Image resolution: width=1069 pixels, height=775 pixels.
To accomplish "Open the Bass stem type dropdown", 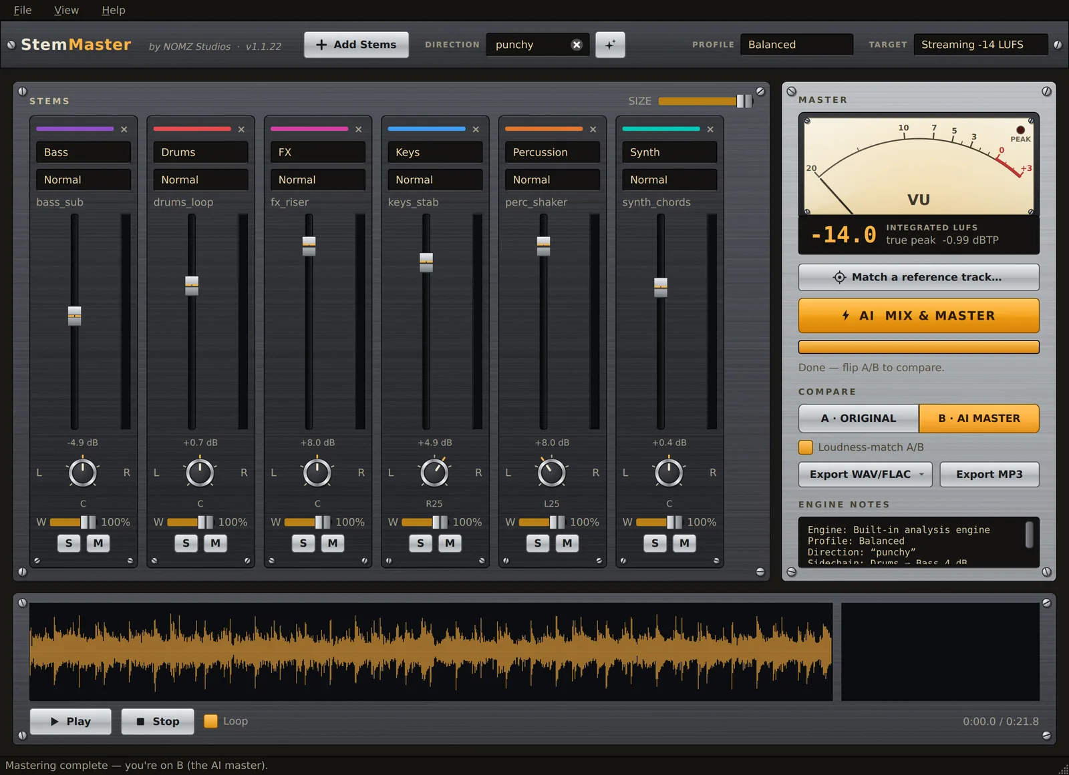I will click(x=83, y=152).
